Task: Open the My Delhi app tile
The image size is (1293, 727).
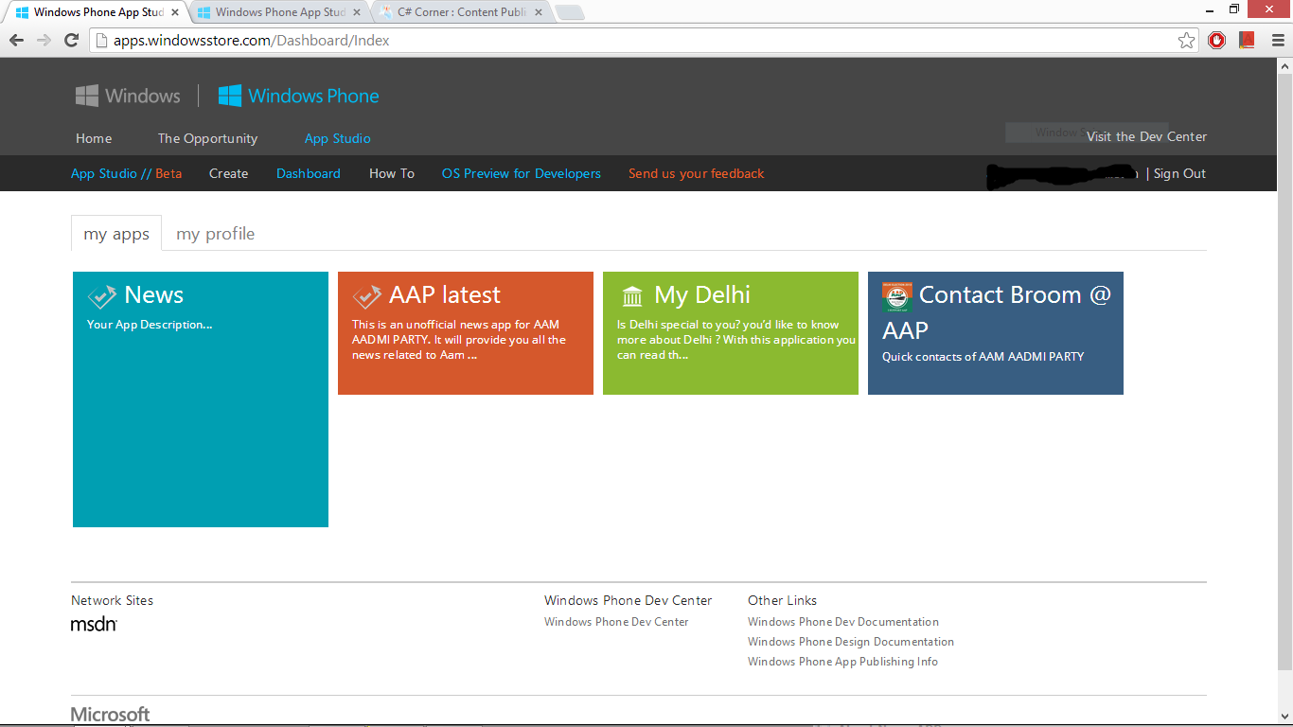Action: (731, 333)
